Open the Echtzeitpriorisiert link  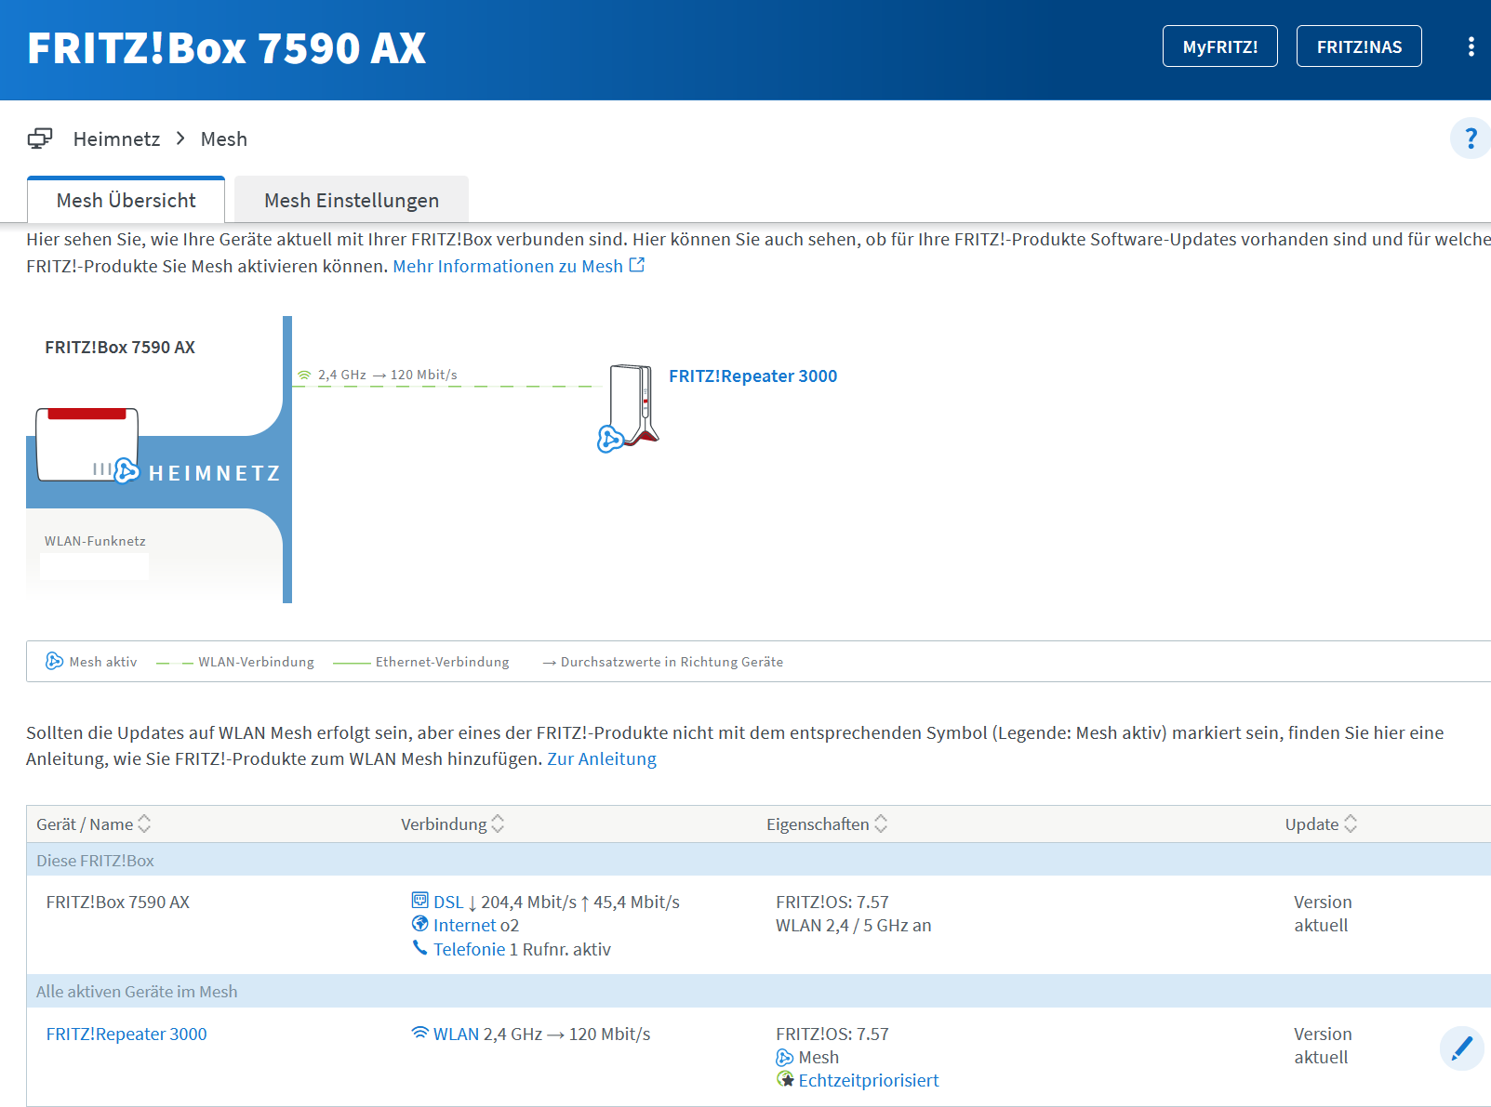click(x=869, y=1080)
